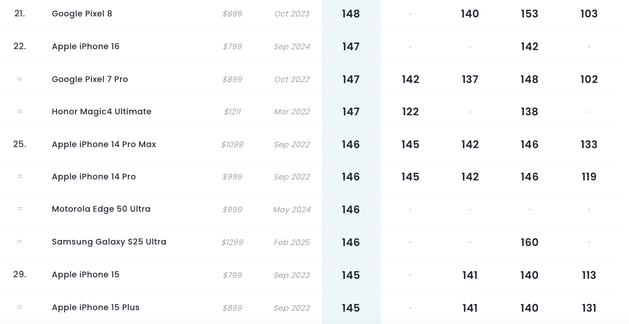Click Apple iPhone 14 Pro Max name
The width and height of the screenshot is (629, 324).
(104, 145)
